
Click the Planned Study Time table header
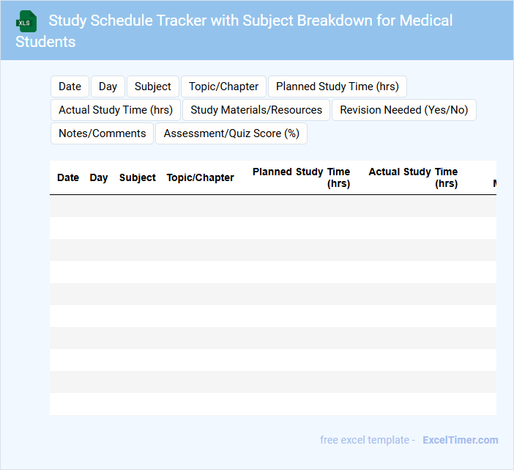pos(302,177)
